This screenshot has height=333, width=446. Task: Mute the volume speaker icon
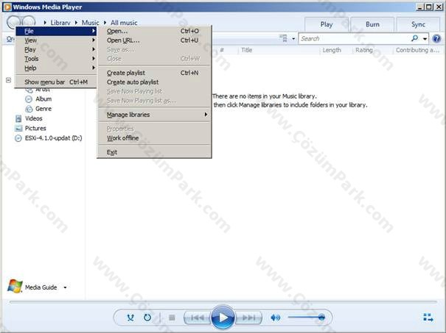[x=275, y=318]
